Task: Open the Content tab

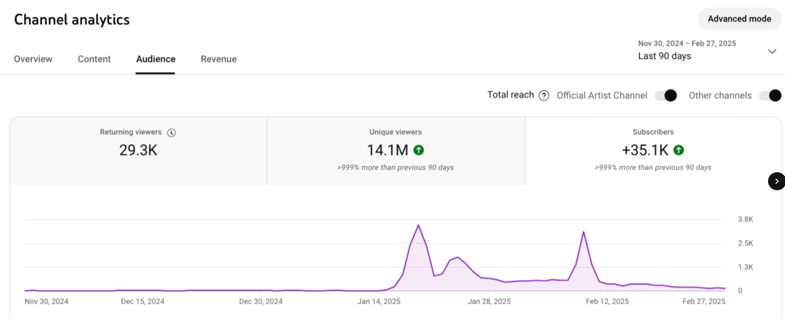Action: 94,59
